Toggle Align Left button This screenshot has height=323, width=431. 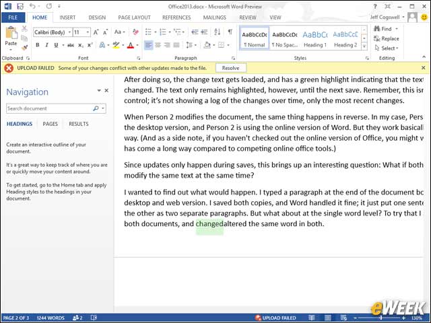coord(148,45)
